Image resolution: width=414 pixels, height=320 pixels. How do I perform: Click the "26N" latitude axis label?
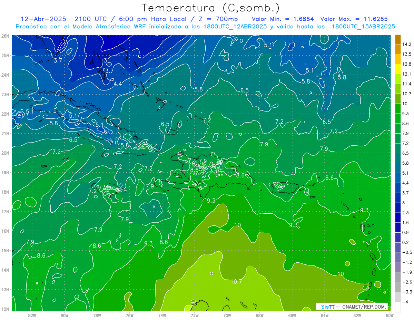5,36
